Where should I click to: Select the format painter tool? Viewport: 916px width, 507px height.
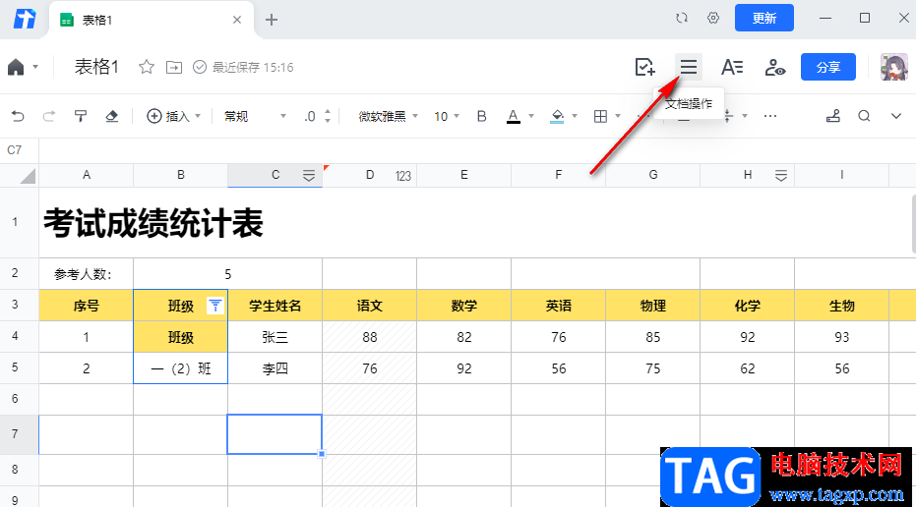(x=81, y=116)
